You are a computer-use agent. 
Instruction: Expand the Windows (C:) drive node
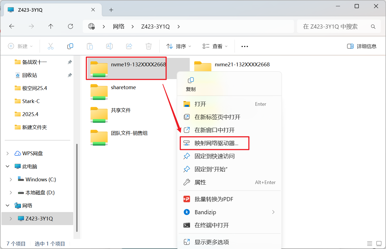click(11, 179)
